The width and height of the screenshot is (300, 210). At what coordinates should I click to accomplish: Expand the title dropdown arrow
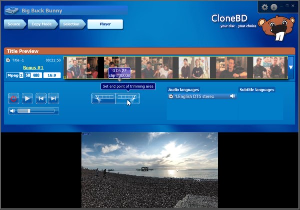point(291,67)
